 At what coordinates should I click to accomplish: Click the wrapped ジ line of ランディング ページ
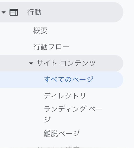47,119
